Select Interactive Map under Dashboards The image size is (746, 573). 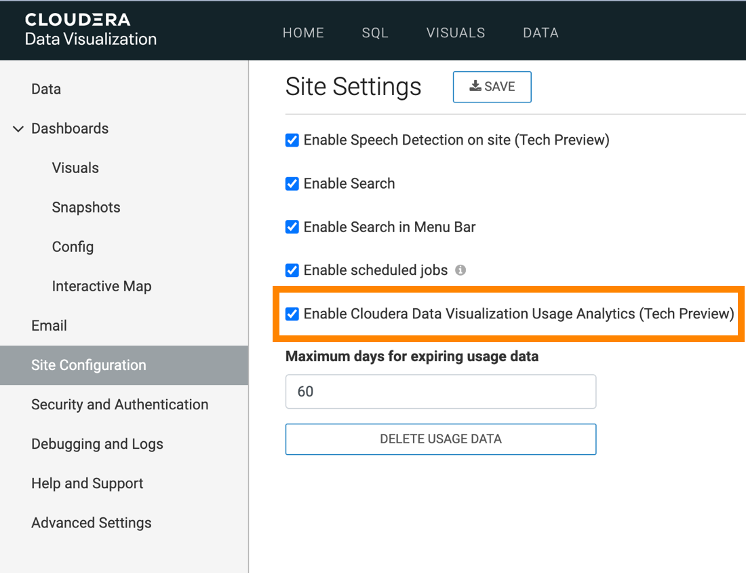[x=102, y=286]
